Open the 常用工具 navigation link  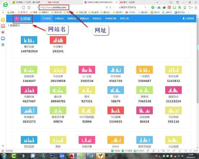124,19
